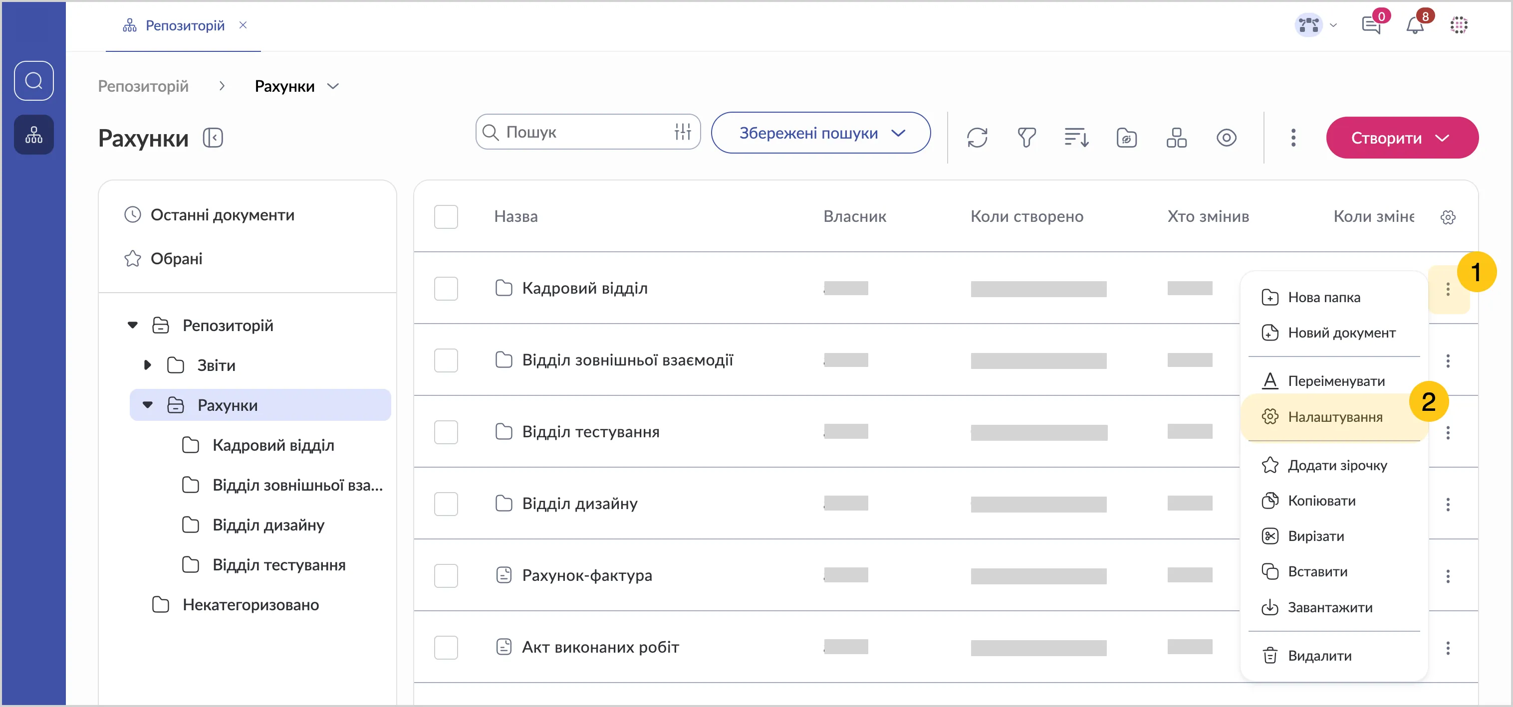The image size is (1513, 707).
Task: Select Налаштування in the context menu
Action: pos(1334,417)
